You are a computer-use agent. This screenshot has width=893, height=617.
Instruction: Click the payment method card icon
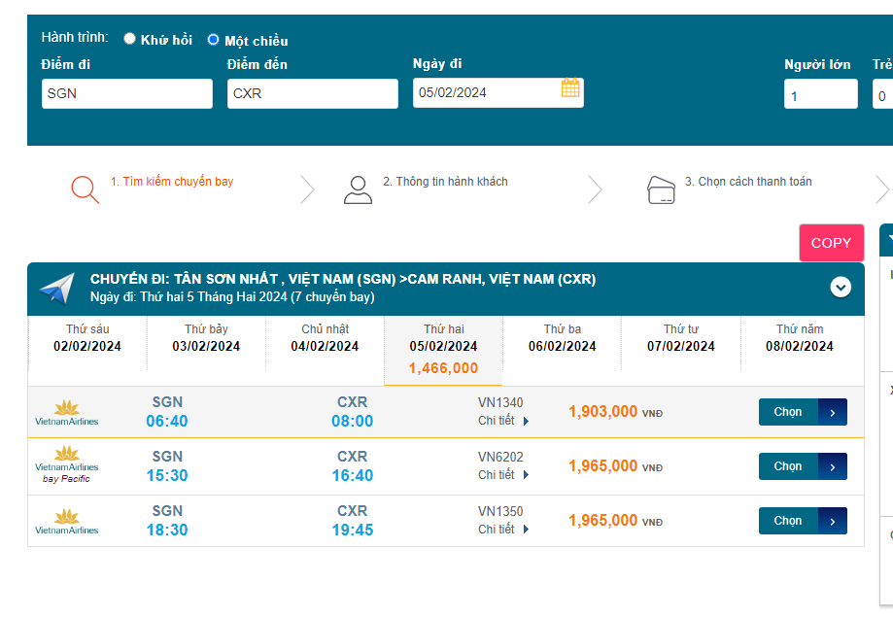point(661,189)
